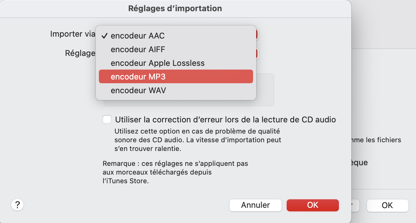Click the red arrows of the Réglage popup

(x=257, y=53)
